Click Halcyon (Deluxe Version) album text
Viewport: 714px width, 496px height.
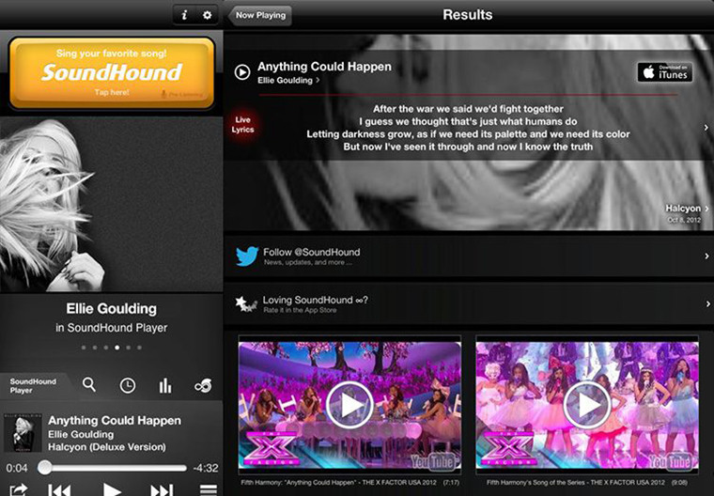[x=107, y=447]
